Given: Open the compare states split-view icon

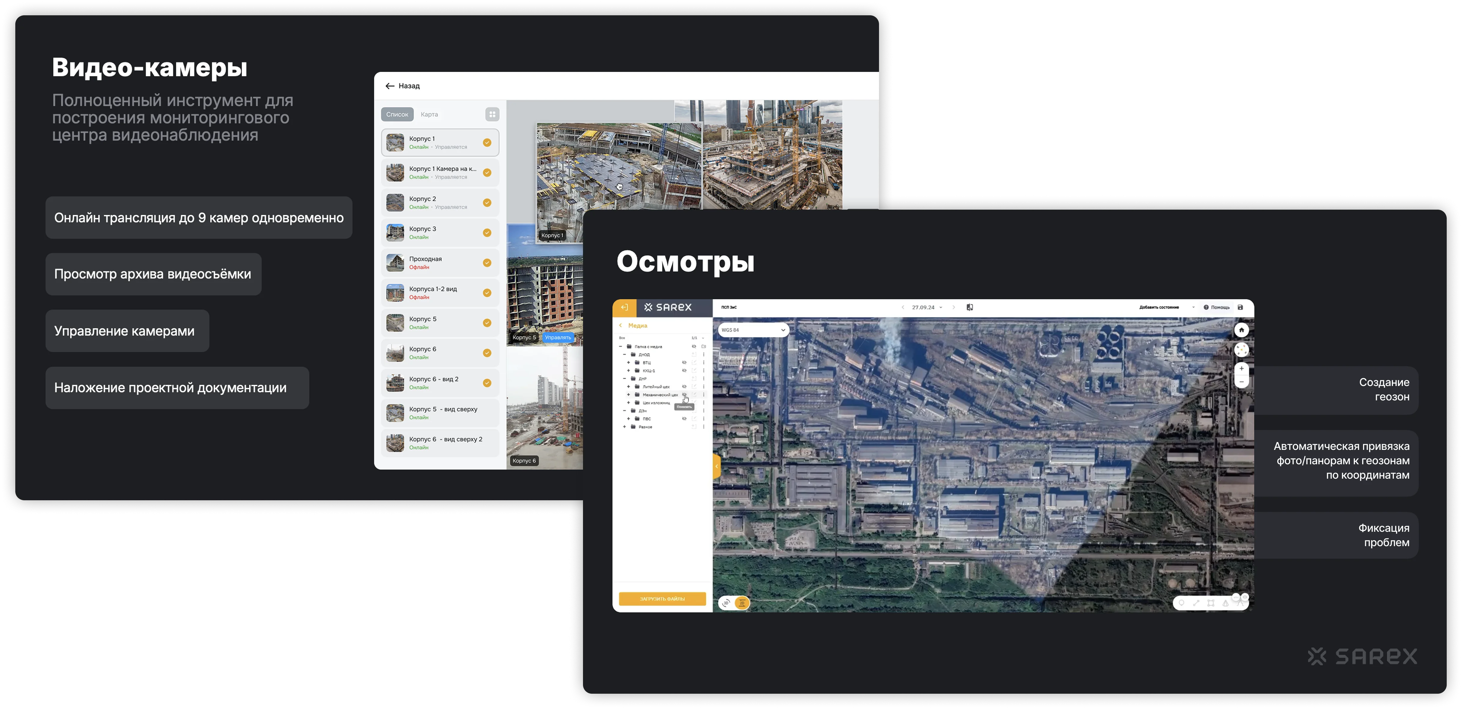Looking at the screenshot, I should click(969, 308).
